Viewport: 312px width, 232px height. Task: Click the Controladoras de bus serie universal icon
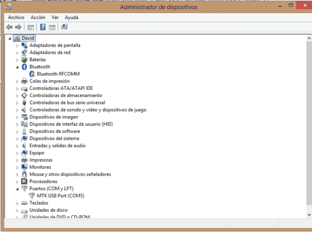pos(24,103)
